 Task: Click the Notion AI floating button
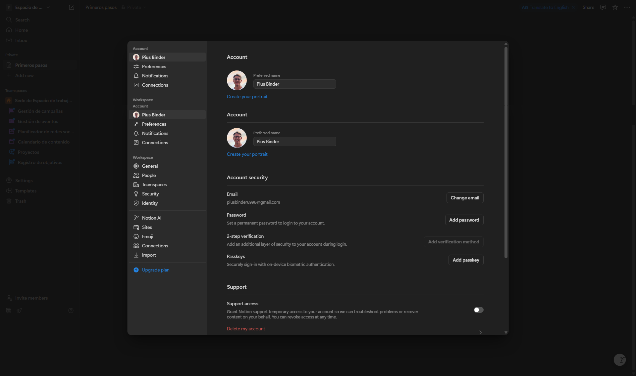click(619, 359)
